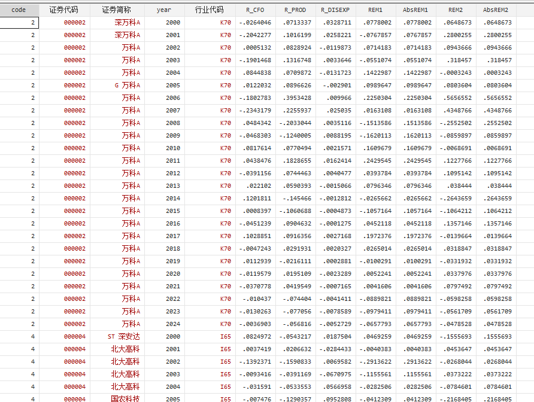Screen dimensions: 534x402
Task: Click the REM2 column header
Action: [x=456, y=10]
